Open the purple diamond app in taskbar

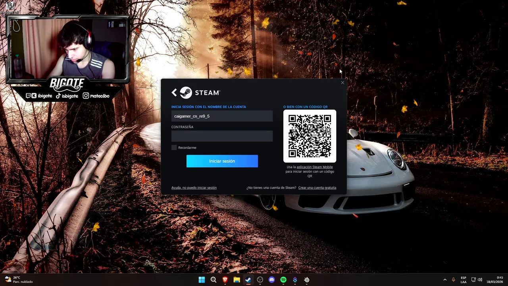pos(295,280)
